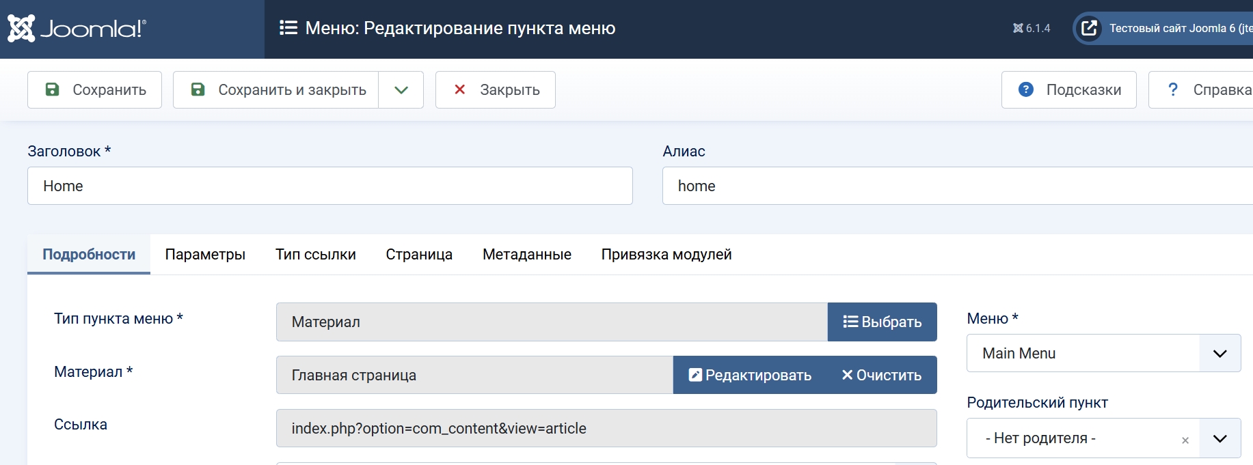Click the Joomla version 6.1.4 indicator
This screenshot has height=465, width=1253.
[1032, 28]
